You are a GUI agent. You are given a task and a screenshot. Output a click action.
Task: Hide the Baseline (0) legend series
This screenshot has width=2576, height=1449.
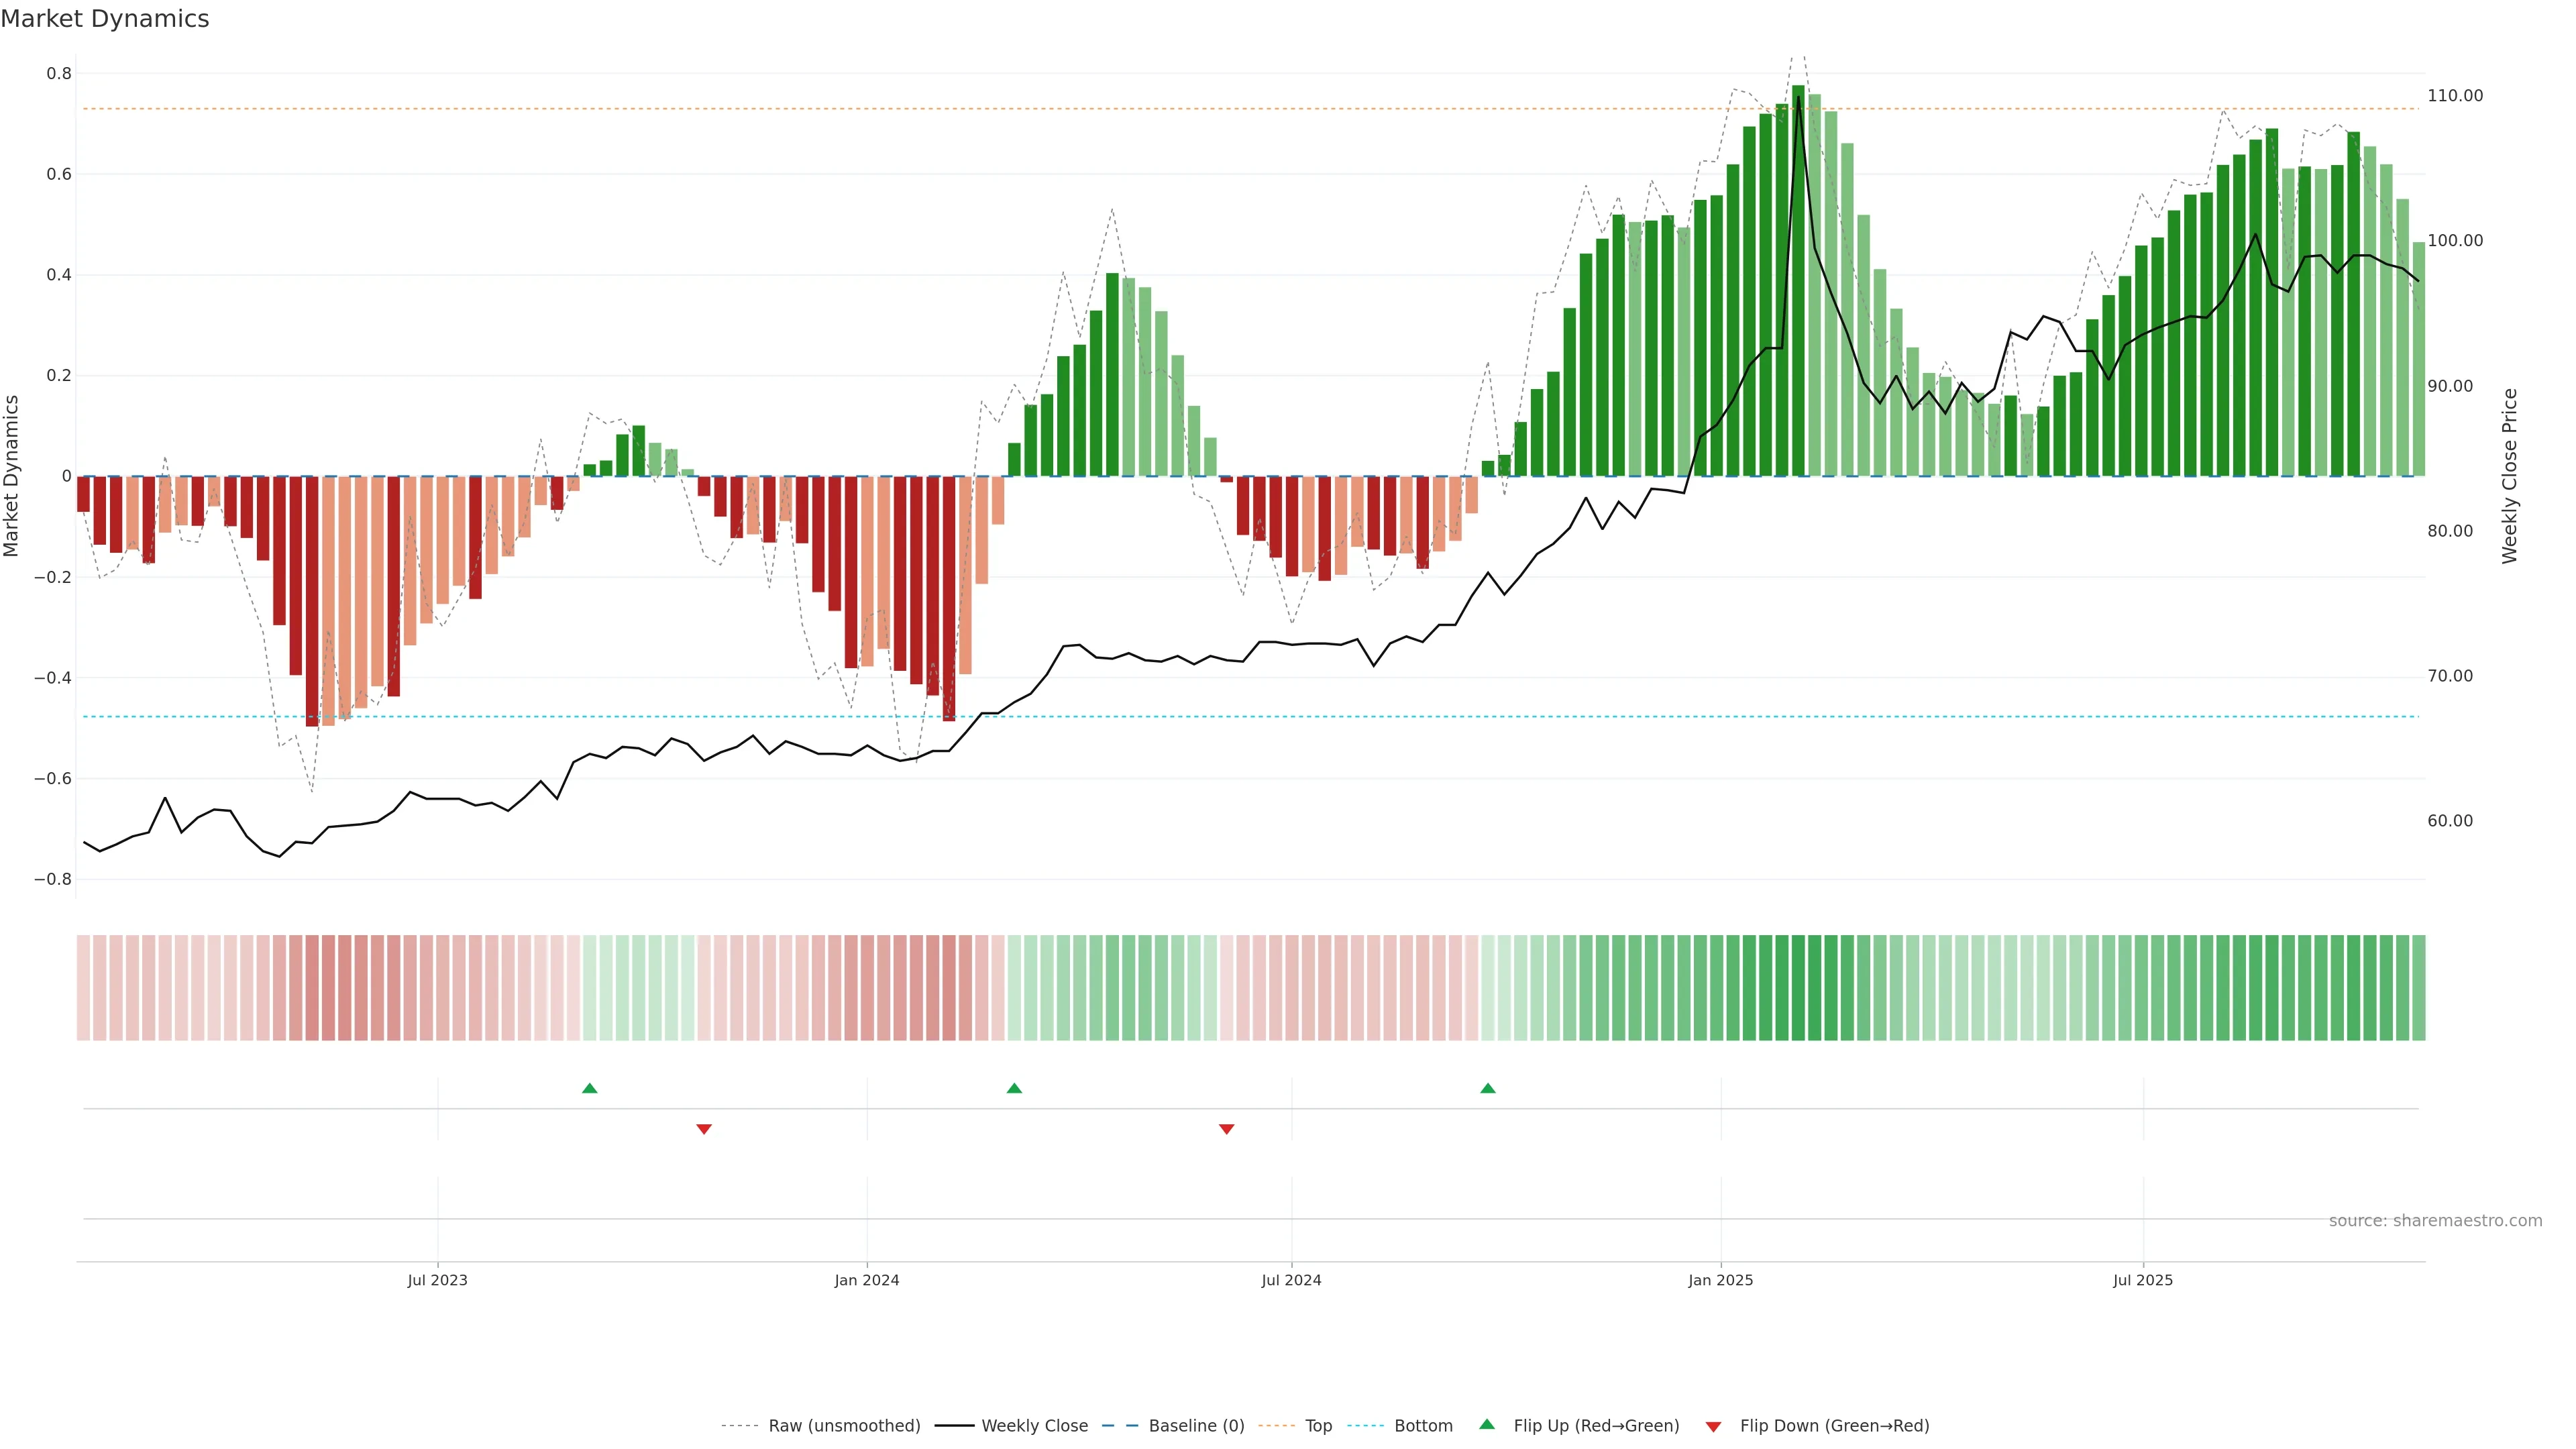pyautogui.click(x=1196, y=1426)
